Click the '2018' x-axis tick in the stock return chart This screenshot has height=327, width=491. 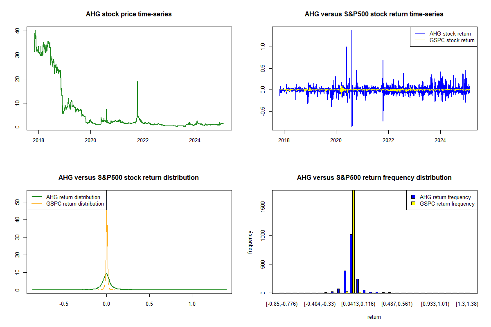284,141
